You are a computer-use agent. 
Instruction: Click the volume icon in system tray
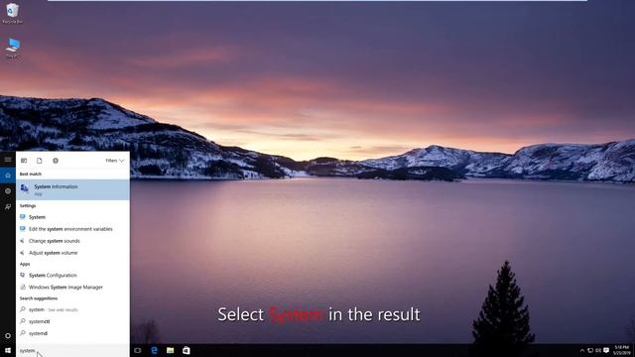click(598, 350)
